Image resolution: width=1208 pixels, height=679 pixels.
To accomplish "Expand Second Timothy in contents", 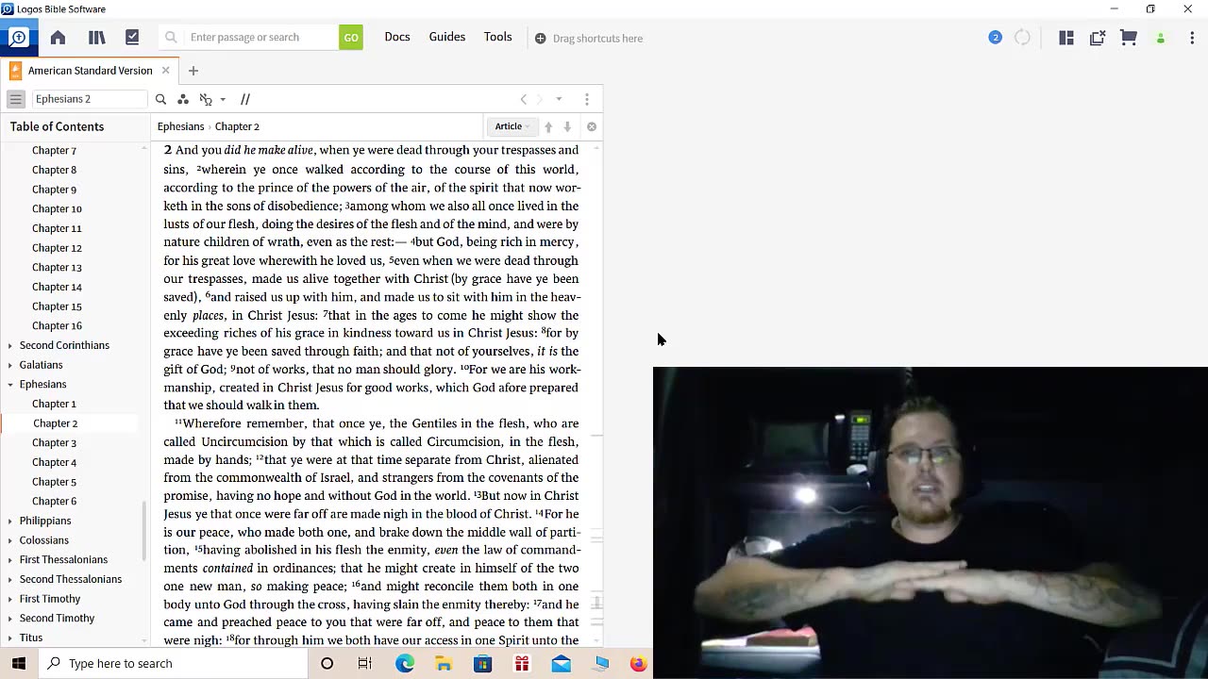I will (10, 619).
